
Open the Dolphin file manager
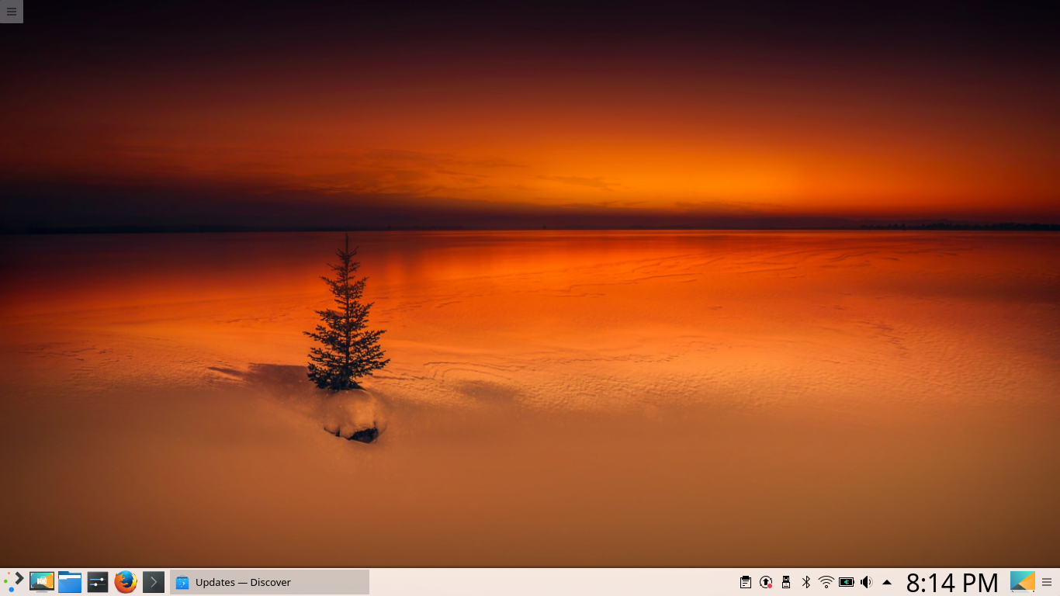click(x=70, y=582)
